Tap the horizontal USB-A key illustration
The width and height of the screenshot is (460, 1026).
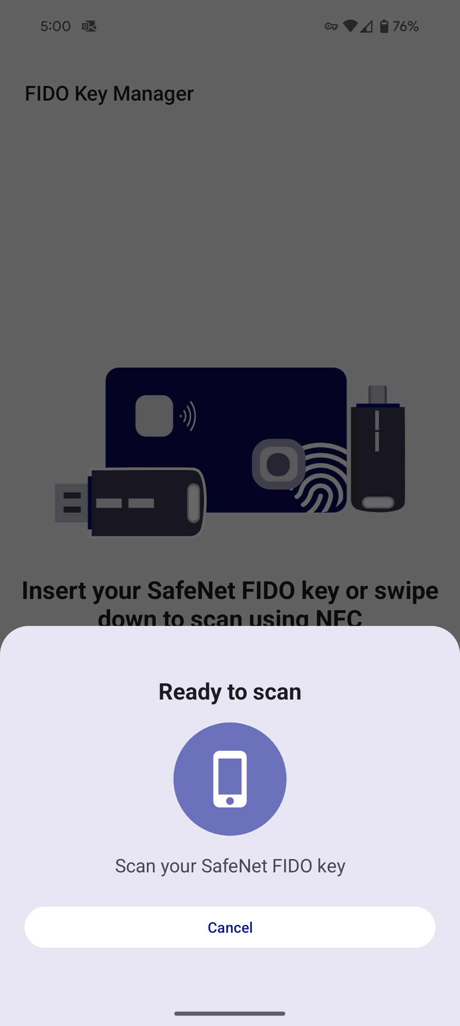131,502
